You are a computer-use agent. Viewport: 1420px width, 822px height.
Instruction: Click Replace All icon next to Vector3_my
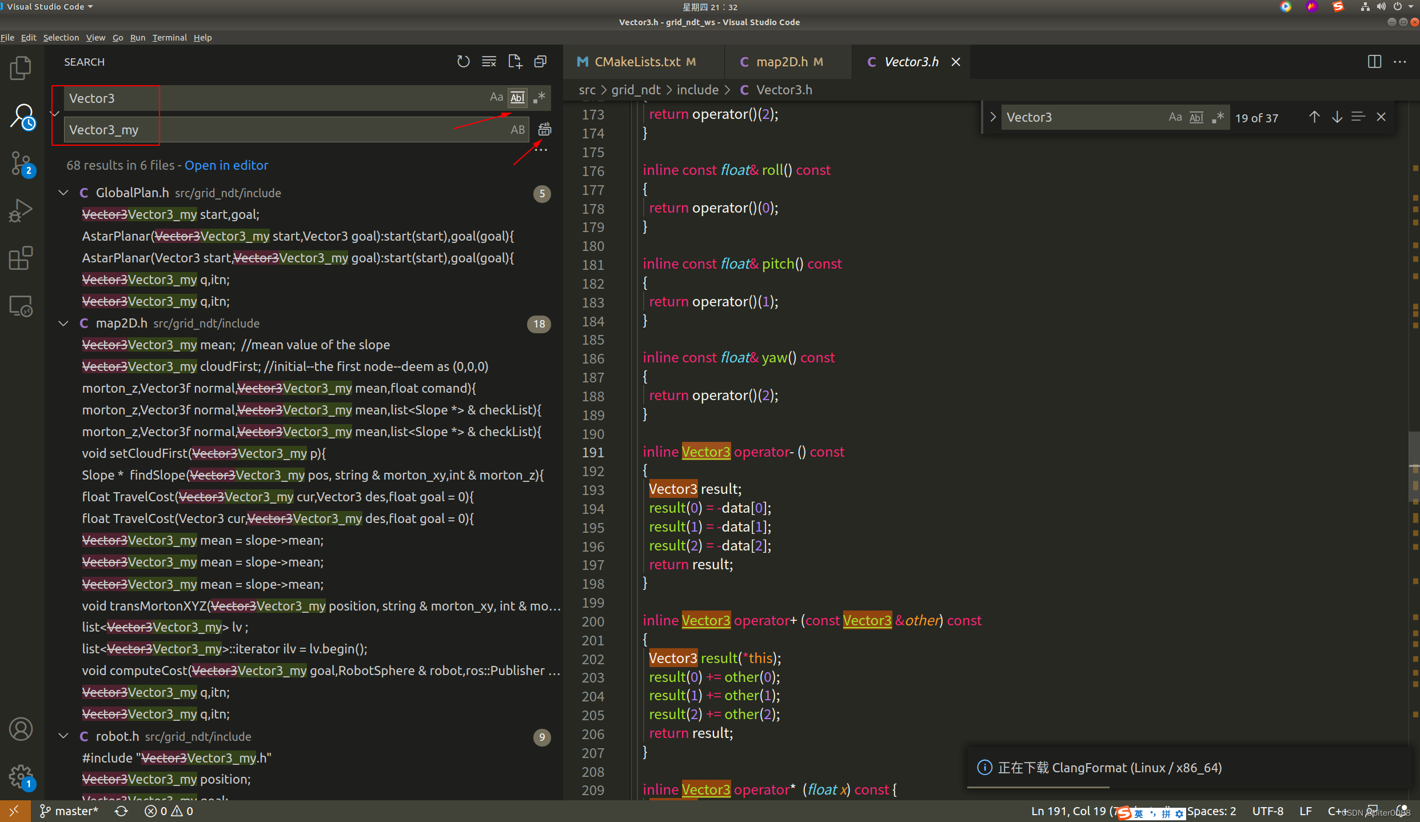coord(544,130)
